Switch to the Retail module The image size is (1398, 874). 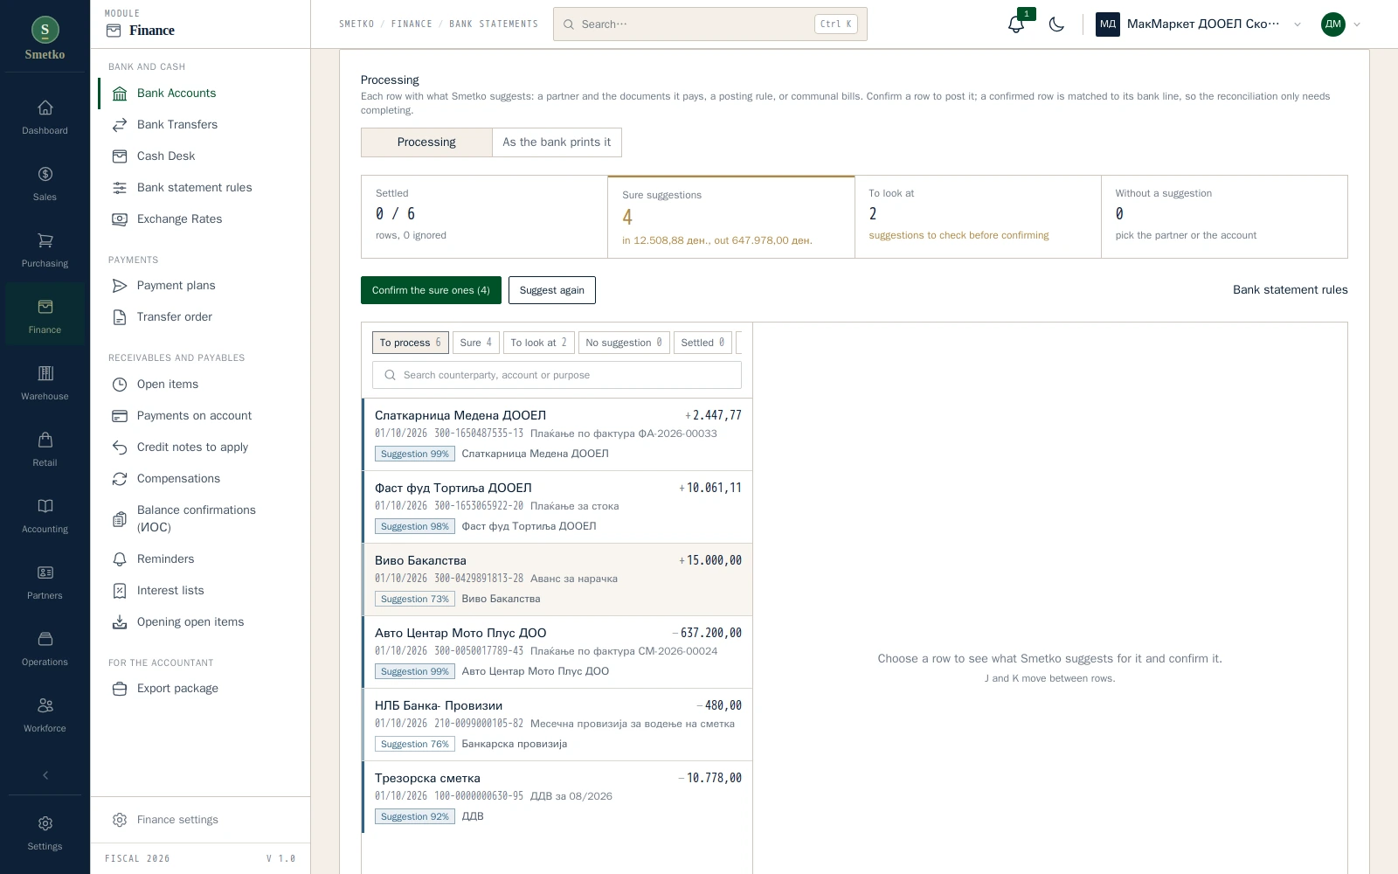45,449
